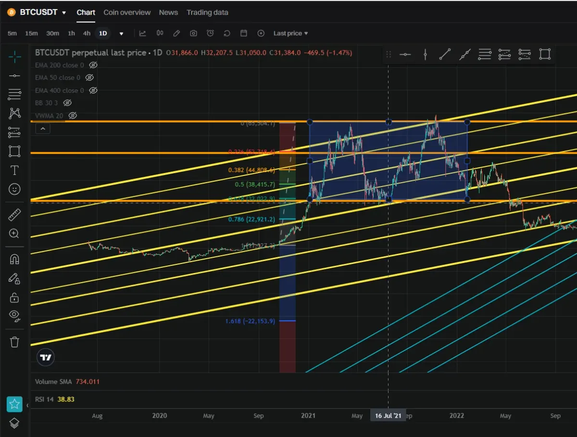This screenshot has height=437, width=577.
Task: Open the alarm clock alert icon
Action: pos(210,33)
